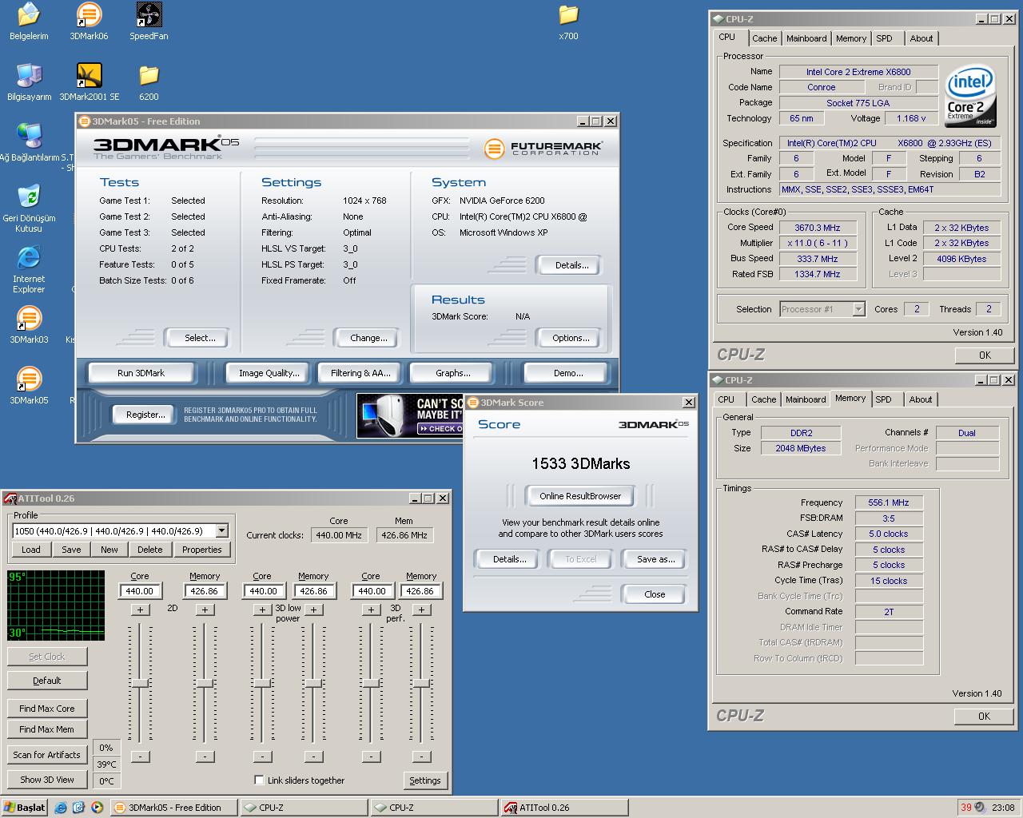Click Change settings button in 3DMark05
The width and height of the screenshot is (1023, 818).
click(x=368, y=338)
